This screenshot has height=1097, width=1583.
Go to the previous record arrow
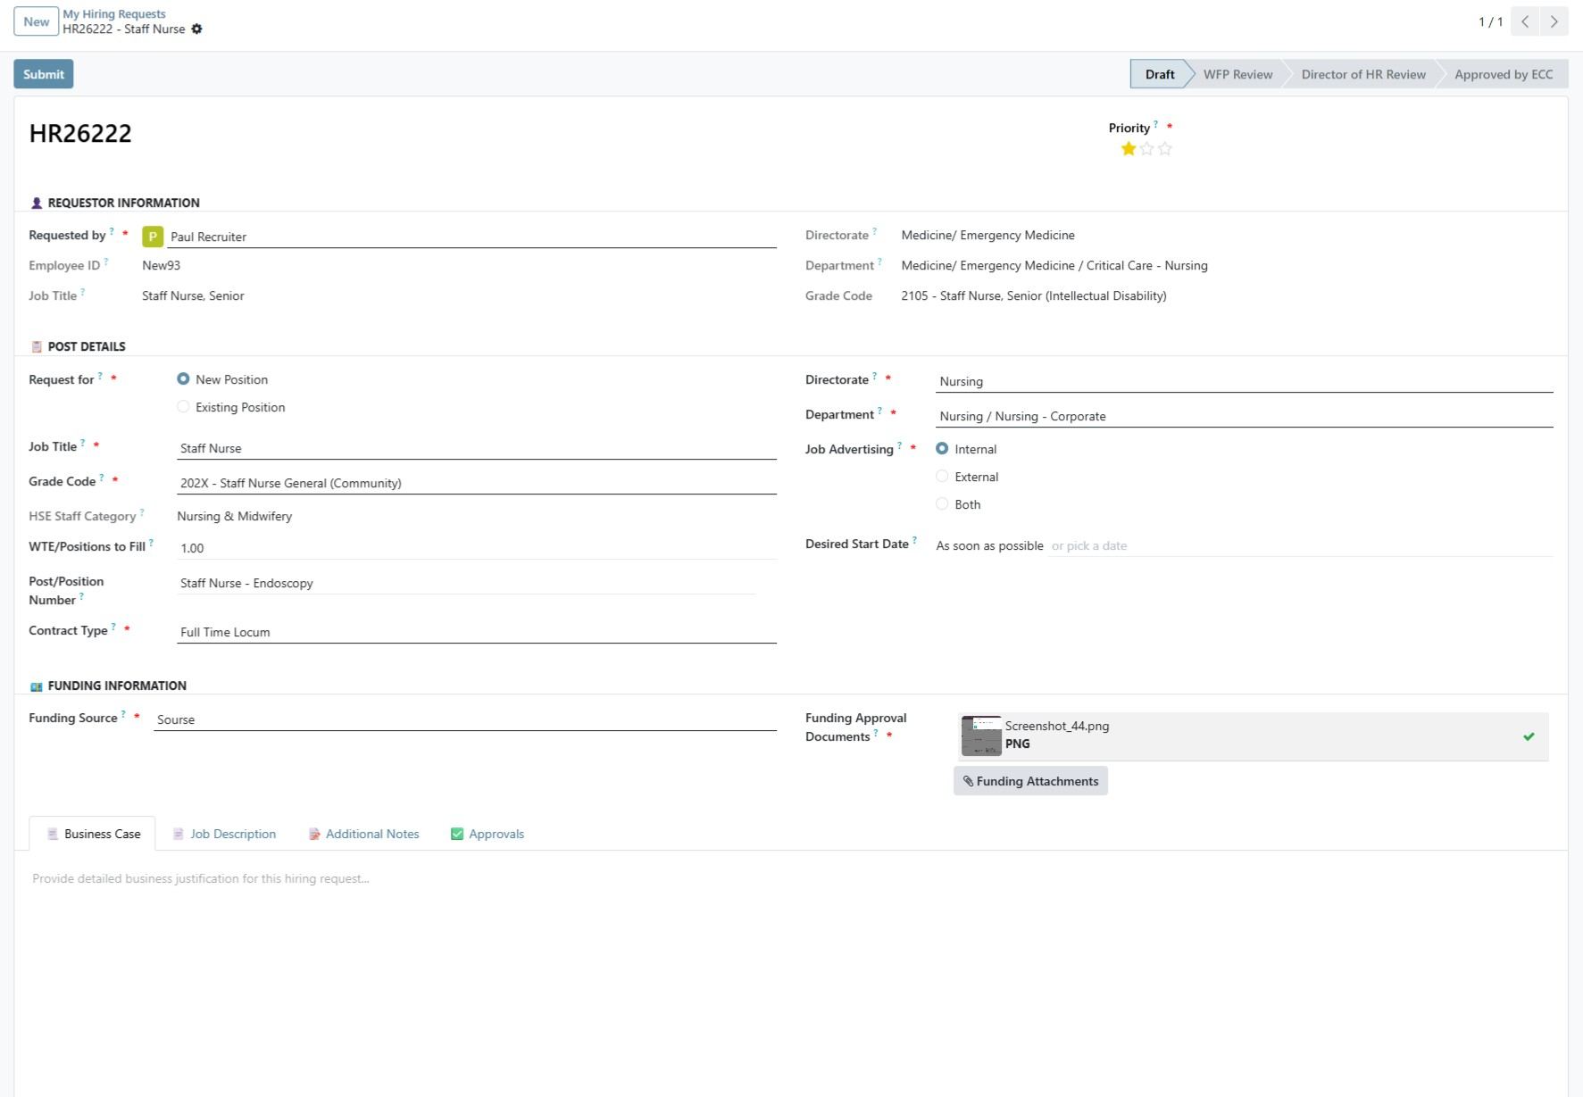coord(1526,21)
